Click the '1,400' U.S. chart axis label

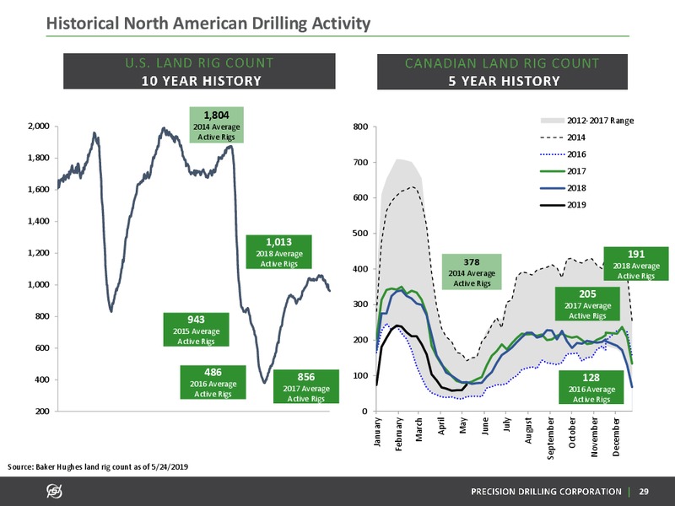(x=39, y=221)
